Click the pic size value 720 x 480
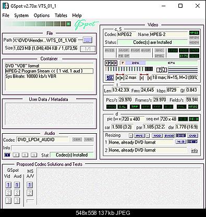The width and height of the screenshot is (206, 217). pos(133,119)
